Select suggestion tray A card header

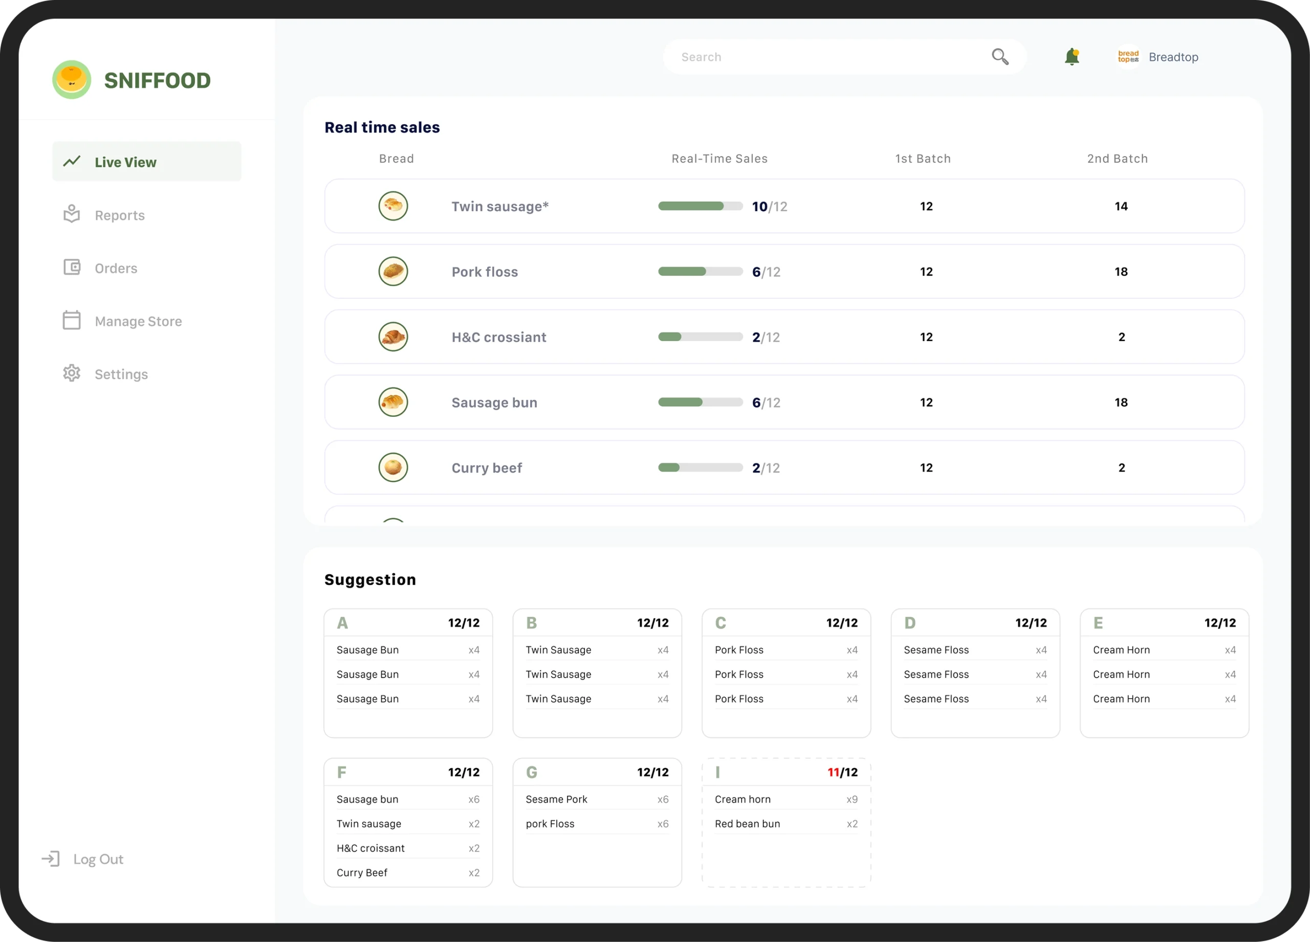408,623
